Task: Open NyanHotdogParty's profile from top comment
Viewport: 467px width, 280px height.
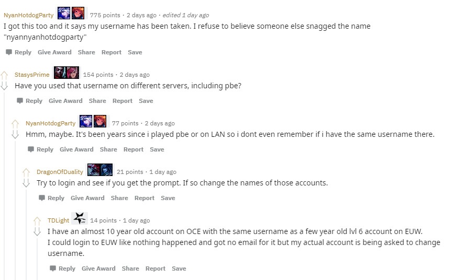Action: point(28,15)
